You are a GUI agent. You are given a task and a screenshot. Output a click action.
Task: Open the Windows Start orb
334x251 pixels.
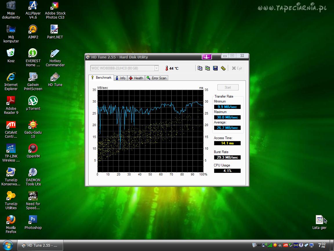tap(8, 245)
